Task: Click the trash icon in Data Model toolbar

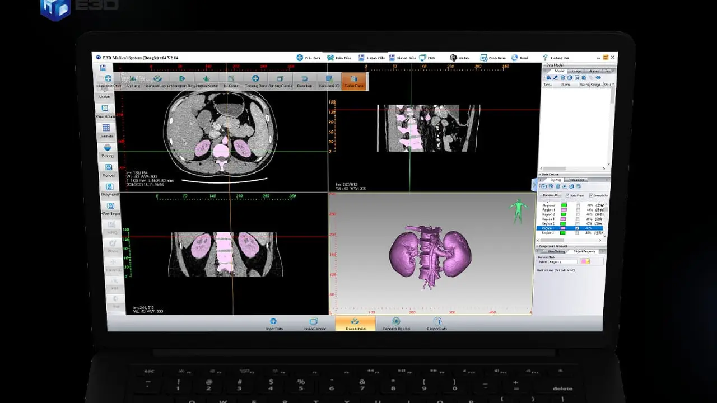Action: tap(563, 78)
